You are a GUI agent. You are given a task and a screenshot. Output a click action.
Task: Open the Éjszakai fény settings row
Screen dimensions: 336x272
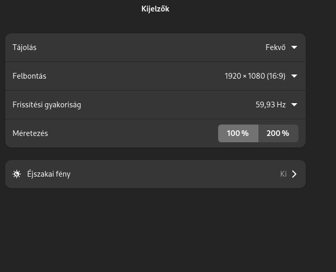point(155,174)
